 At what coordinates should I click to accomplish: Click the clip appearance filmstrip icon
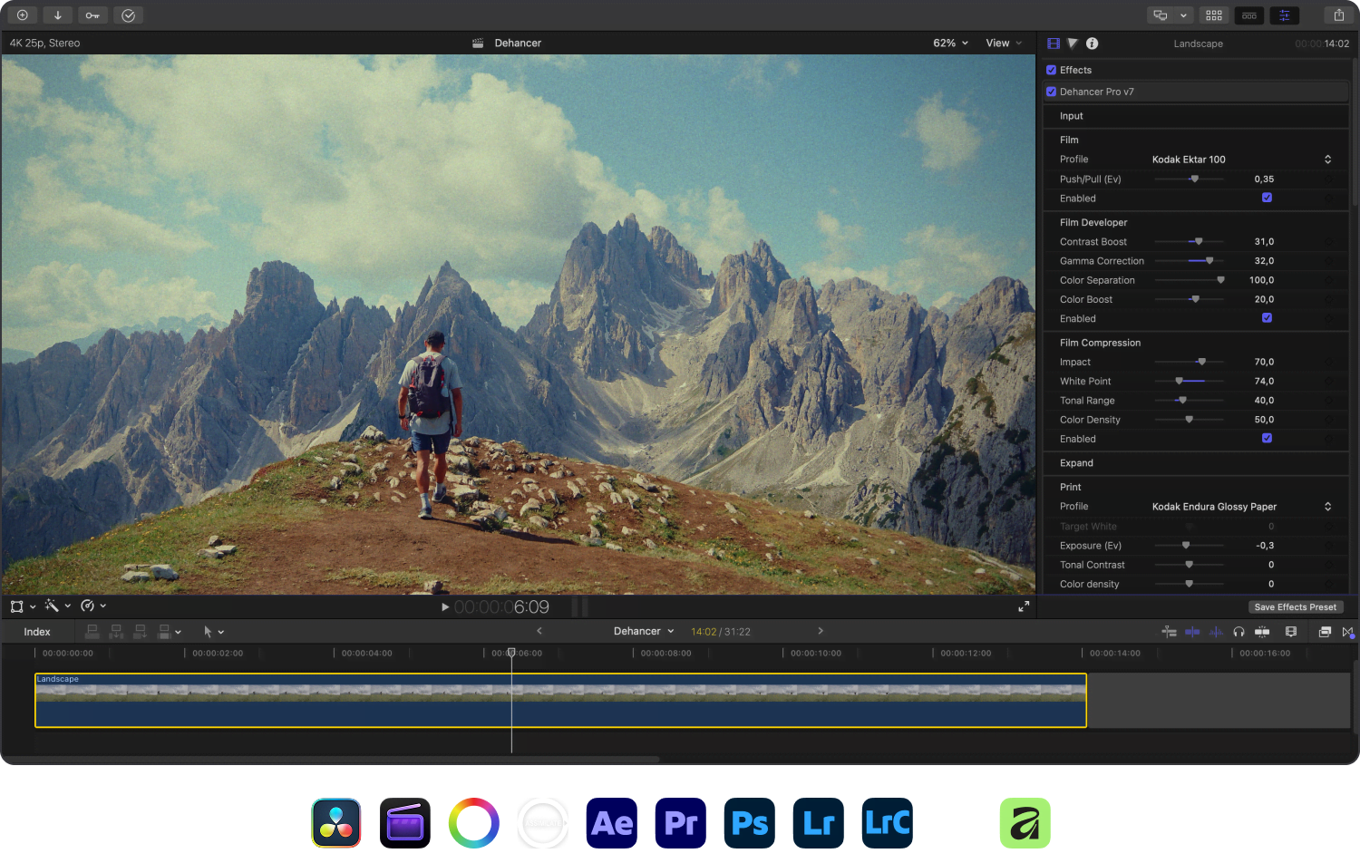(1291, 632)
